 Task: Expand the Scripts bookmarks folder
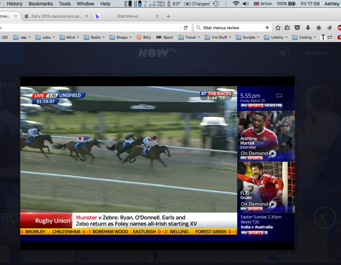point(248,37)
